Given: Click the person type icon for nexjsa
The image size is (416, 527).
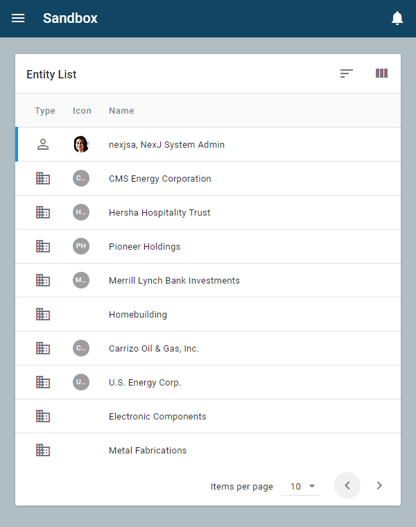Looking at the screenshot, I should point(43,144).
